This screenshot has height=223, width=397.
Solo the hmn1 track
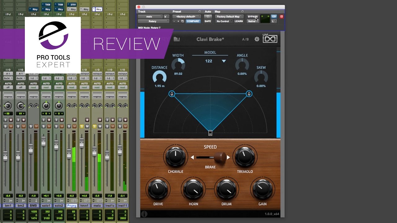pos(82,126)
